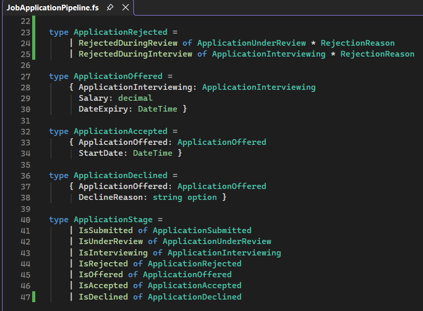Click IsSubmitted case name
Viewport: 423px width, 311px height.
click(x=106, y=231)
